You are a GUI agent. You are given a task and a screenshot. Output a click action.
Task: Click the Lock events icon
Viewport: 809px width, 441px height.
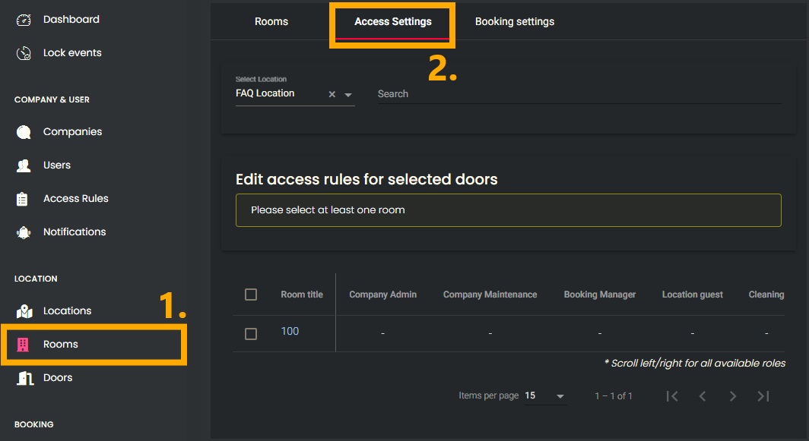pos(24,53)
